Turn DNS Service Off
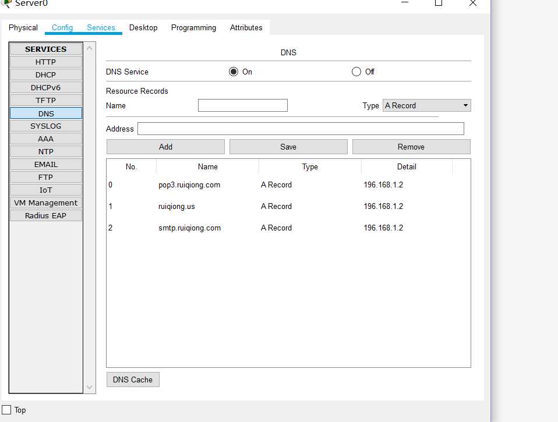The height and width of the screenshot is (422, 558). [x=356, y=72]
